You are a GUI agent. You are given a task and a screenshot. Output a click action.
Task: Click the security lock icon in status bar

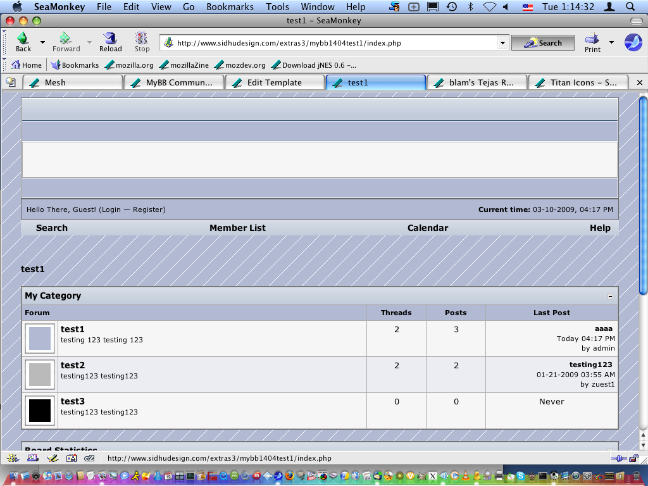click(x=635, y=458)
